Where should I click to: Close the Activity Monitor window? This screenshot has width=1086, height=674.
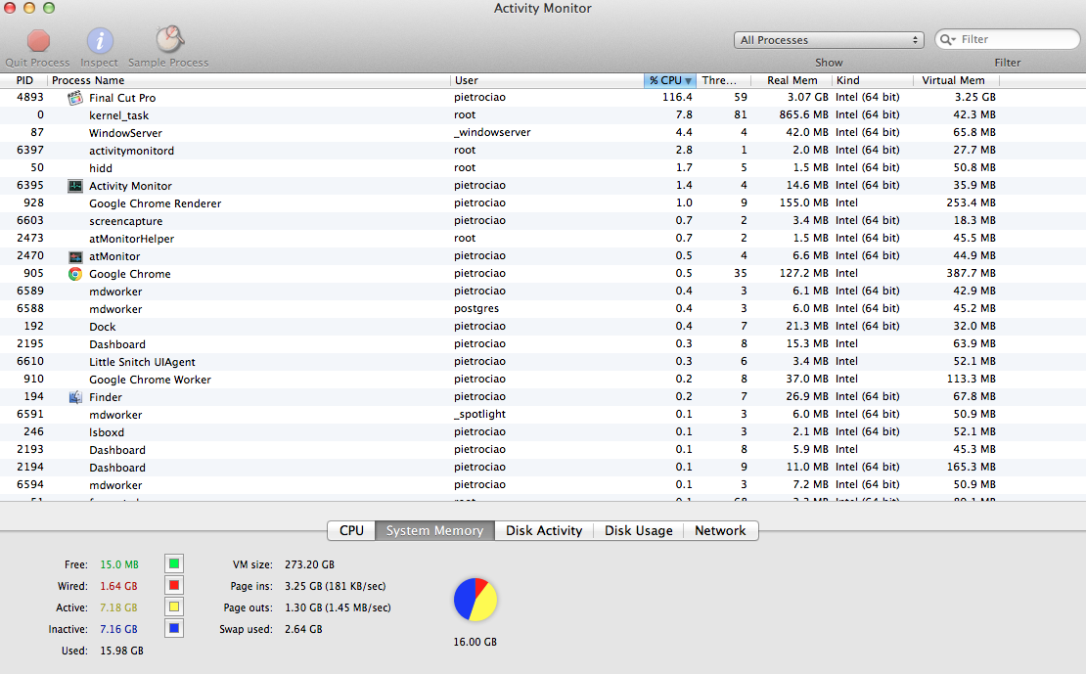coord(10,8)
